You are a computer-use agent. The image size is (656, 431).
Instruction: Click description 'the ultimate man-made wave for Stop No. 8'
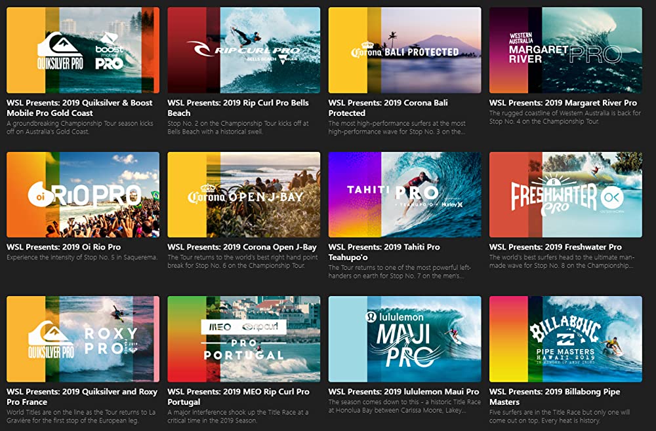click(562, 261)
